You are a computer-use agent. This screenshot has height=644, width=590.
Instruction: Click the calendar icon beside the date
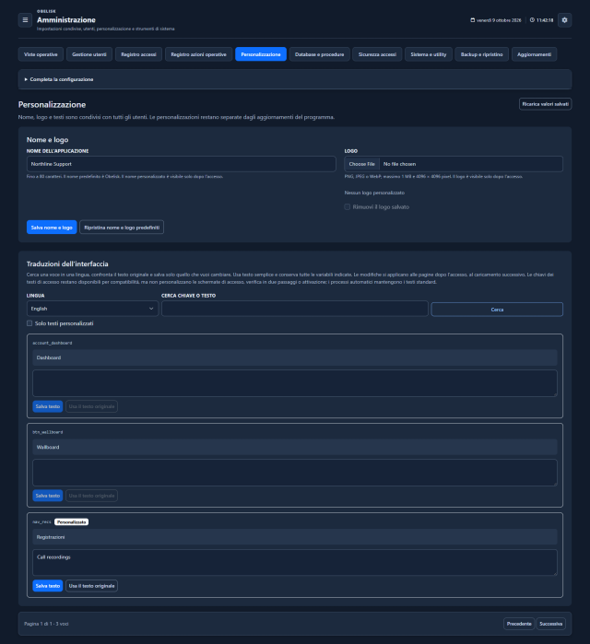pyautogui.click(x=473, y=19)
